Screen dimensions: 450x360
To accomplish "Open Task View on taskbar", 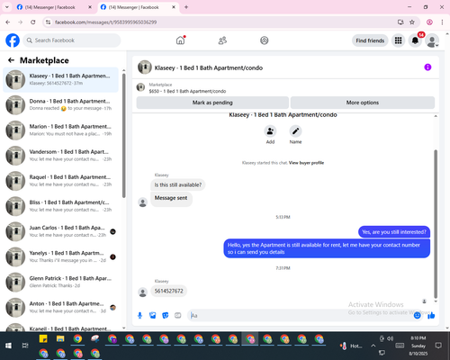I will (25, 346).
